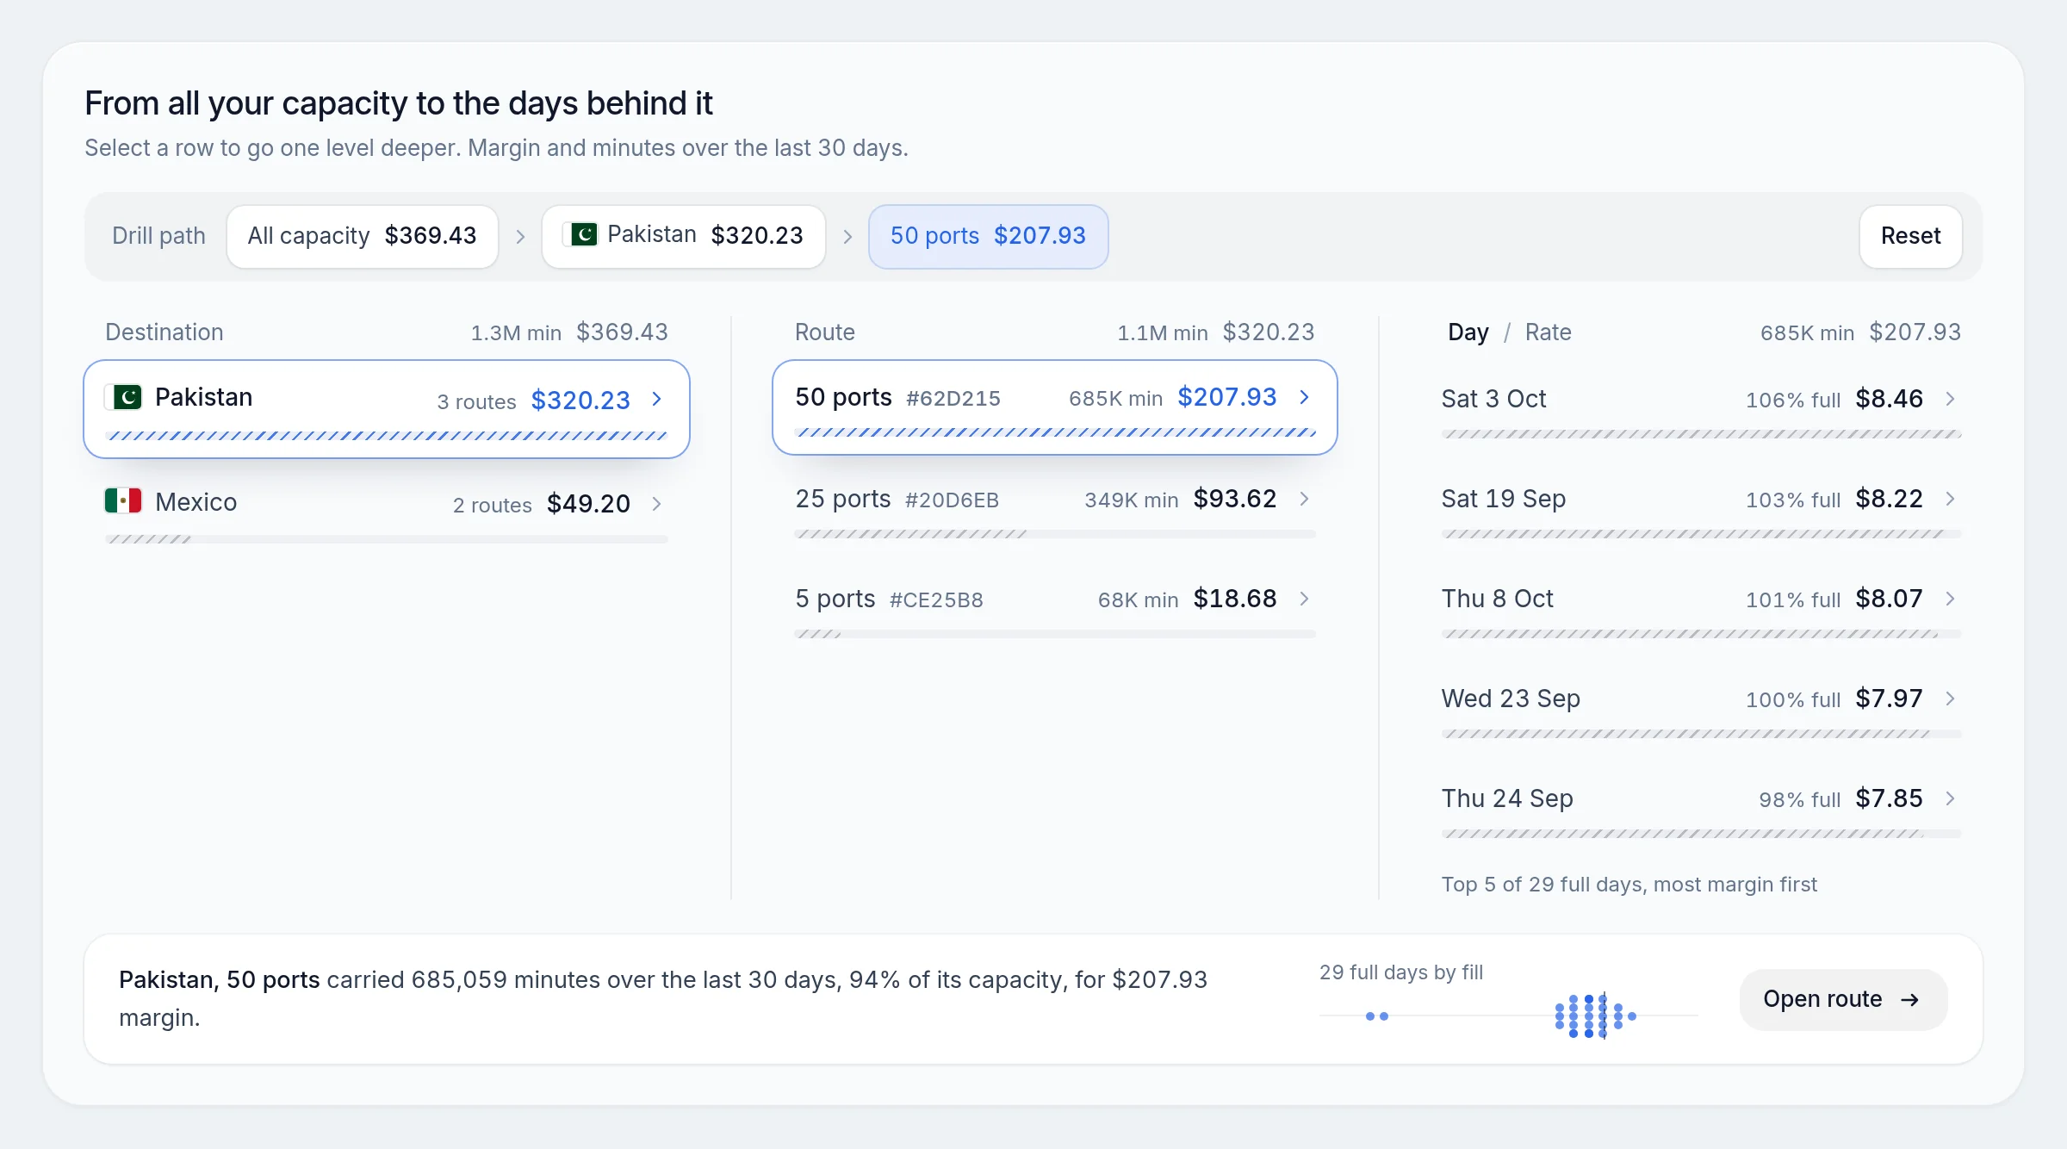Switch to the Day tab
The width and height of the screenshot is (2067, 1149).
click(1468, 332)
